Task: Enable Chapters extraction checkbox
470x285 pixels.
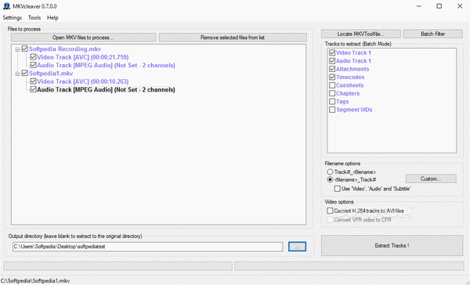Action: click(x=332, y=93)
